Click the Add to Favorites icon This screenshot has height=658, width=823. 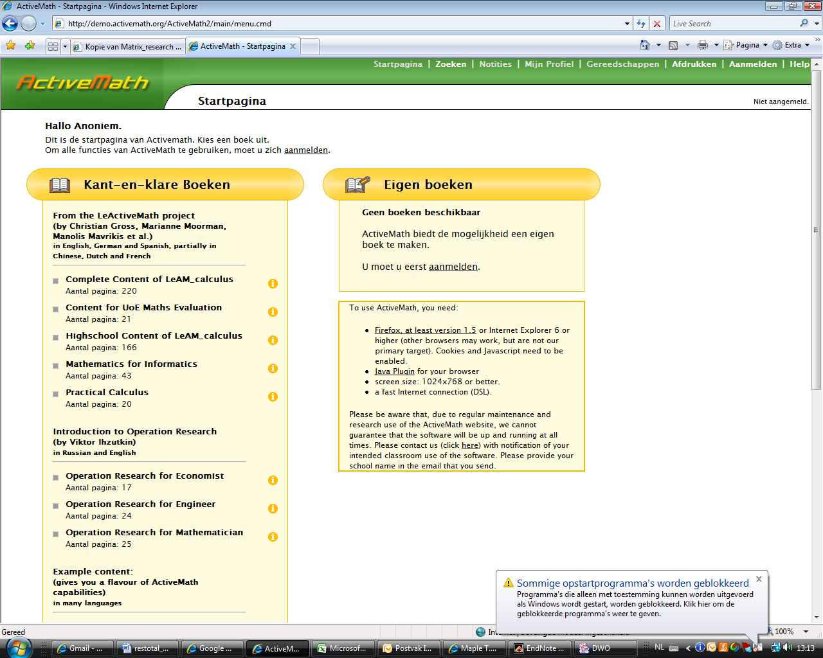pos(30,46)
